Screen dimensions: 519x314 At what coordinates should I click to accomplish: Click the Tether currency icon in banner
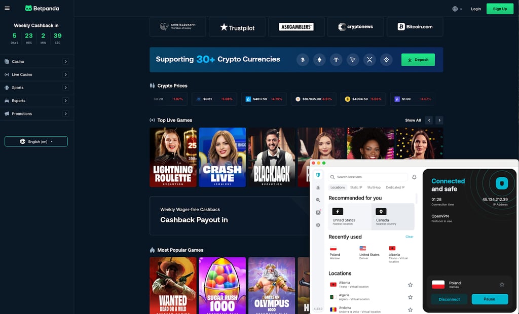[336, 60]
